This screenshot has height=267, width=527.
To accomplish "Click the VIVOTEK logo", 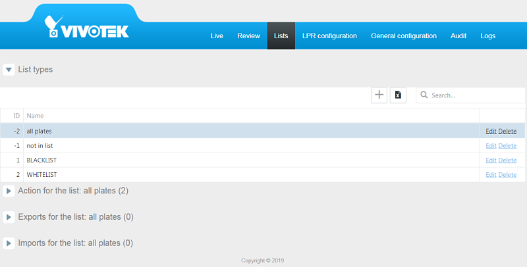I will point(86,27).
